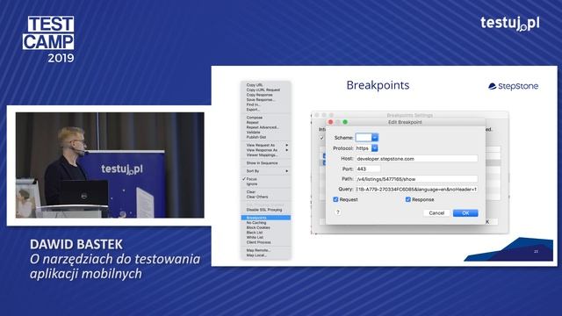This screenshot has width=562, height=316.
Task: Click the Breakpoints slide title
Action: pos(378,86)
